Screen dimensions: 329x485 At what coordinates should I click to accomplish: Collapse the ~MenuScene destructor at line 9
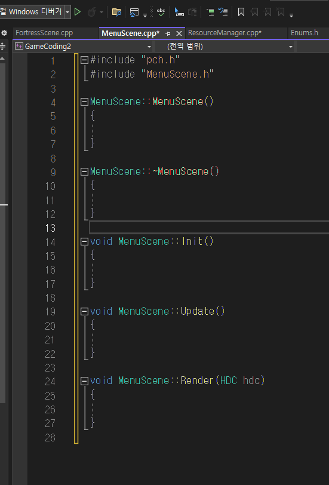tap(84, 172)
